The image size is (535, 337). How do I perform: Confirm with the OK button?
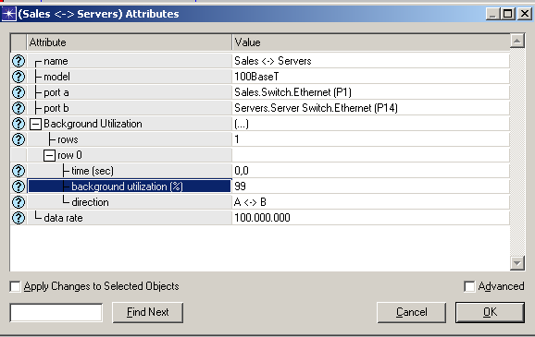(490, 312)
